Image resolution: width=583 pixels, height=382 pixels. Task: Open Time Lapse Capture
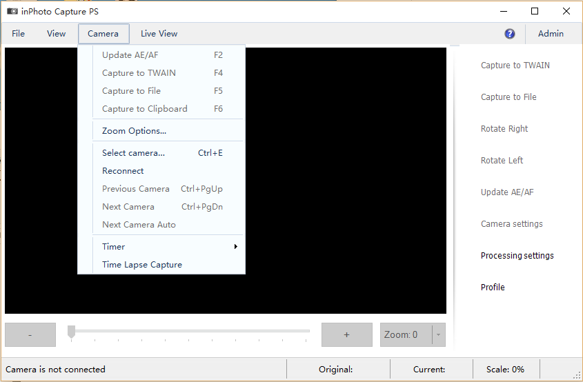click(161, 265)
